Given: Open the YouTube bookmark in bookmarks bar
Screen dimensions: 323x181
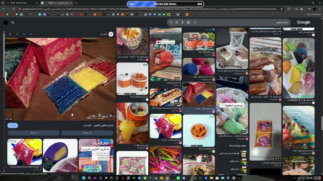Looking at the screenshot, I should [x=3, y=14].
